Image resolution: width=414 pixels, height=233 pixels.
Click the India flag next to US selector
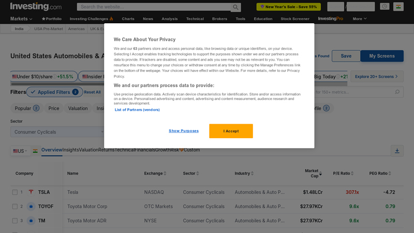[35, 151]
